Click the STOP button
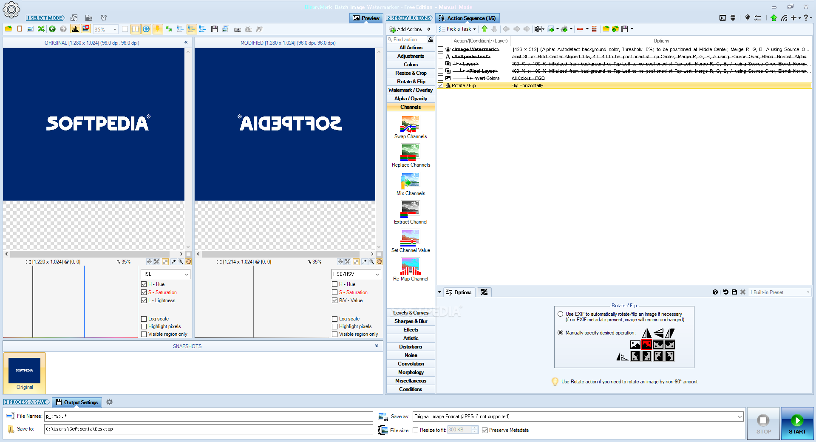 [x=764, y=423]
